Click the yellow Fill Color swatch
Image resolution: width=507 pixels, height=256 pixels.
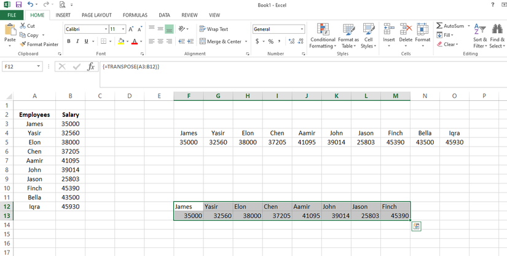coord(120,41)
